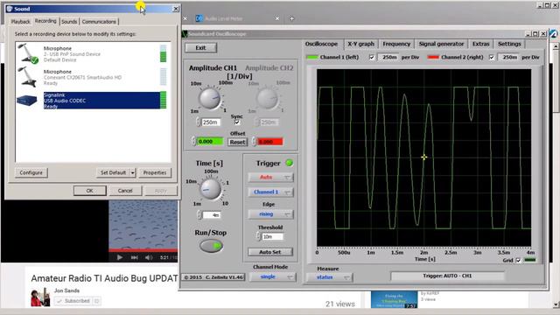Click the offset Reset button

click(x=237, y=142)
